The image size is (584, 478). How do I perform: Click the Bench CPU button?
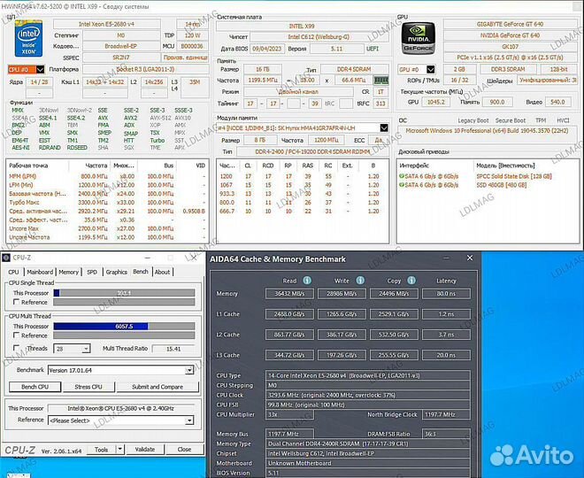coord(35,387)
